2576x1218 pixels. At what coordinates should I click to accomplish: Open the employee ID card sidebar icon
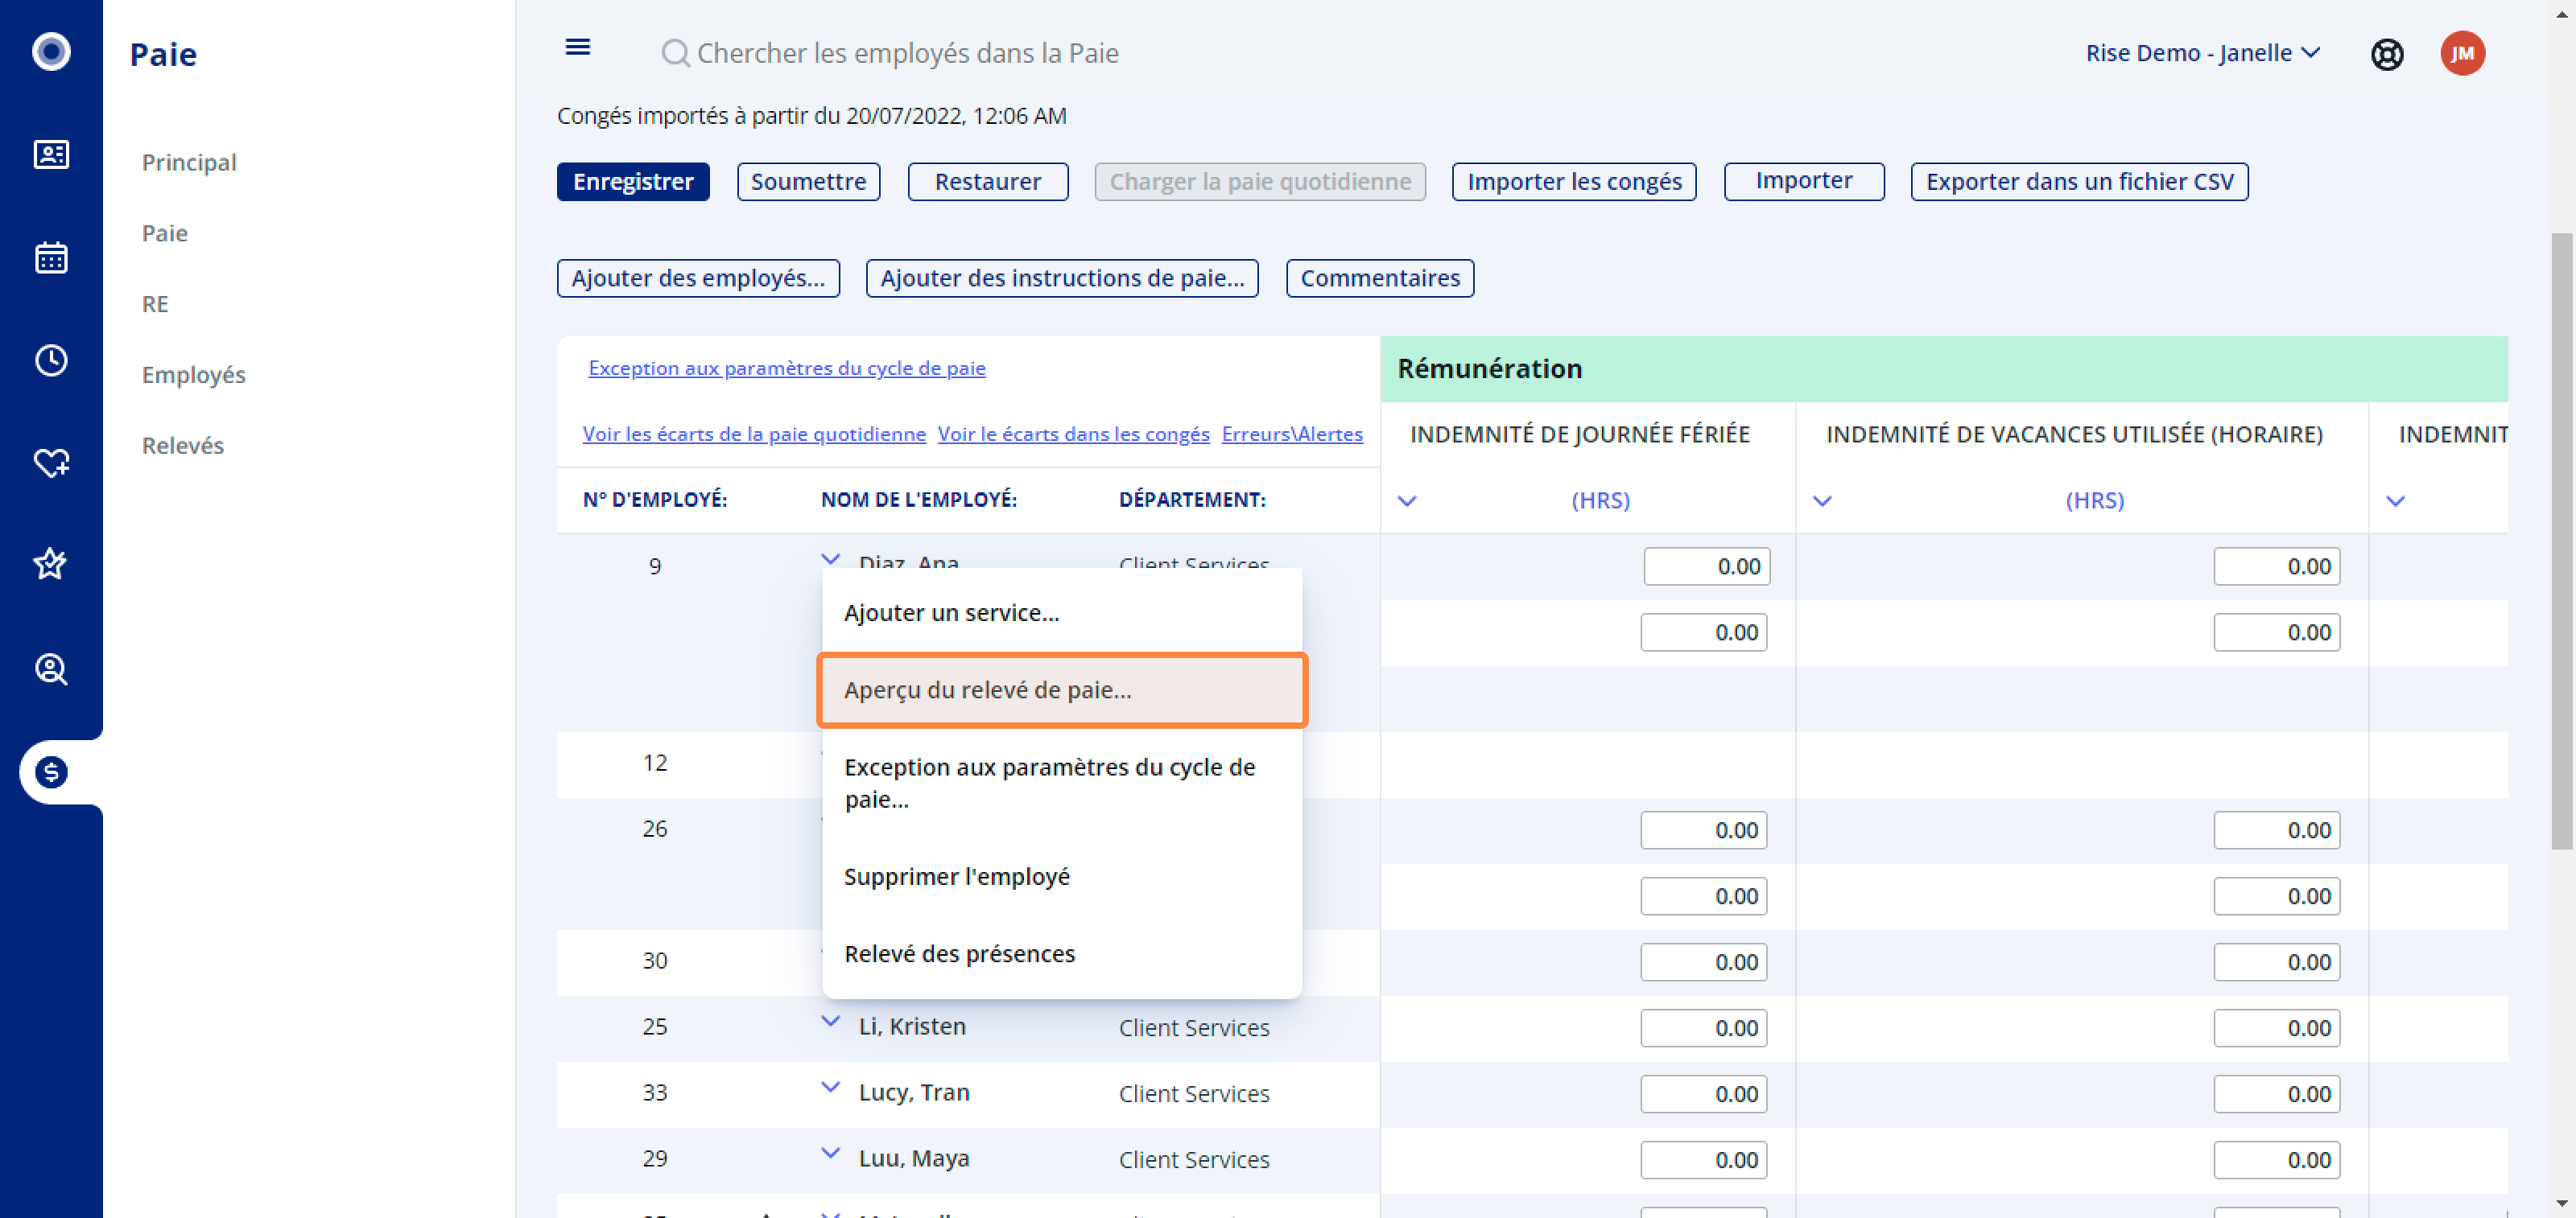pyautogui.click(x=51, y=155)
